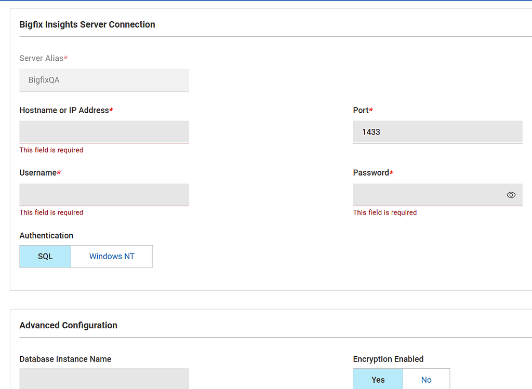Click the Encryption Enabled label
532x389 pixels.
tap(388, 359)
